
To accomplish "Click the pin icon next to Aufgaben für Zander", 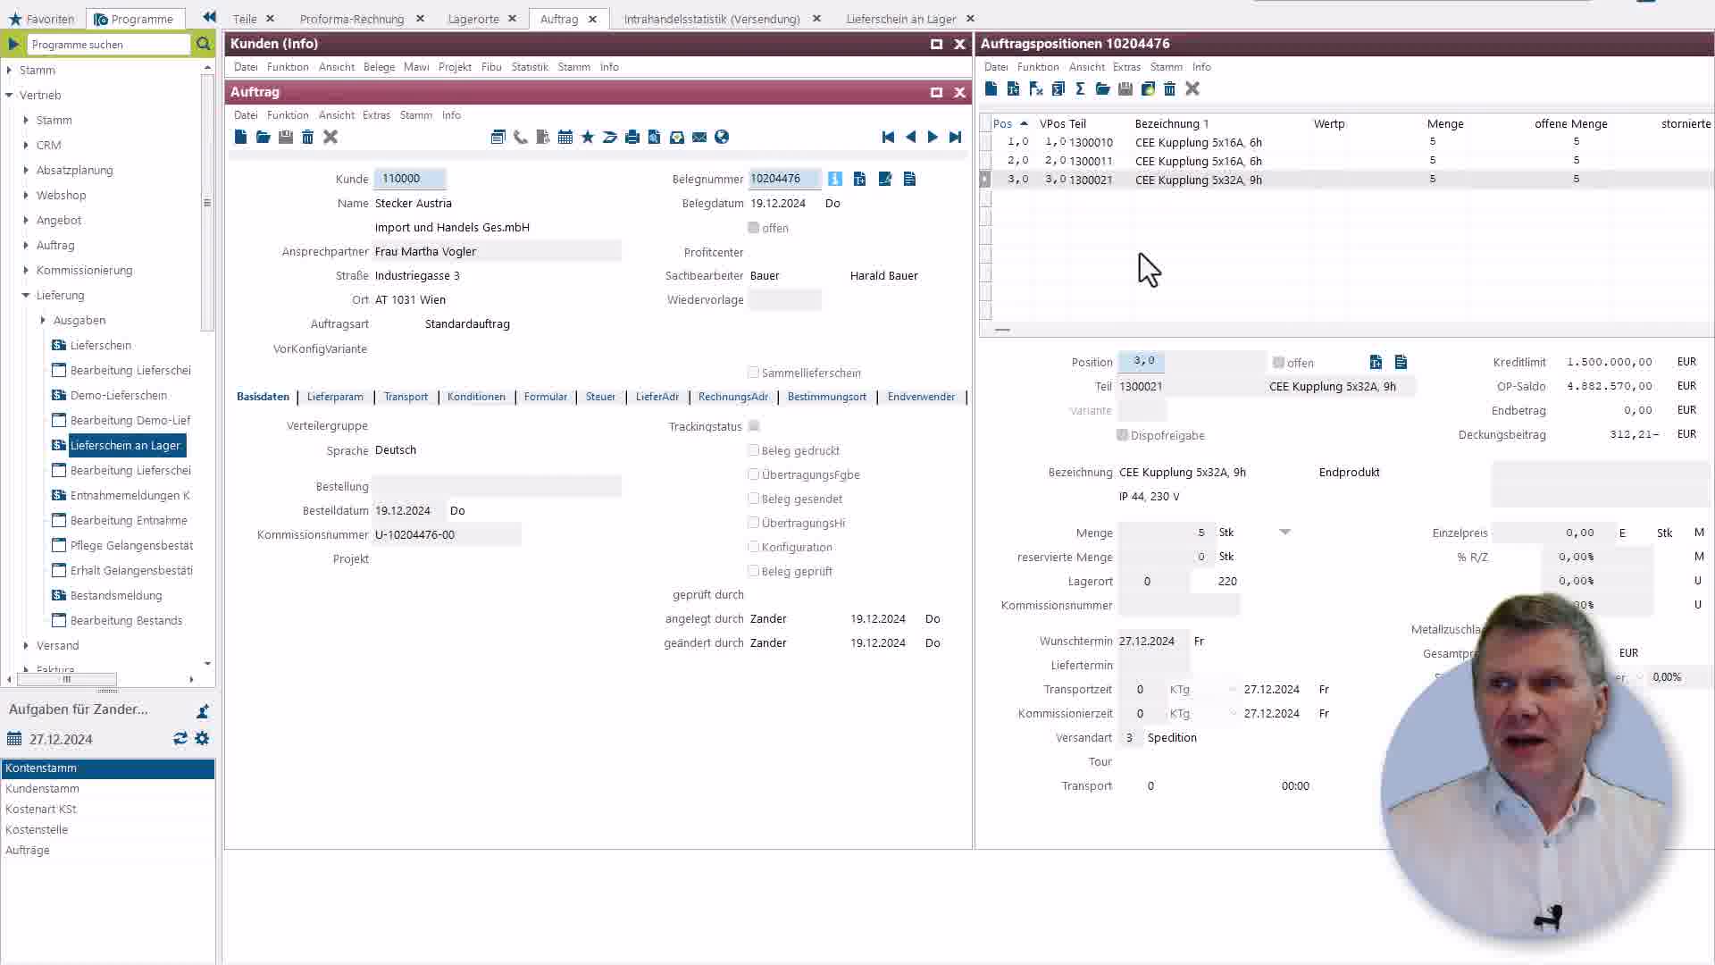I will coord(203,711).
